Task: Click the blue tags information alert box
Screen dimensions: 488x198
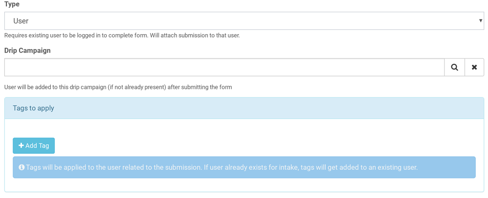Action: pyautogui.click(x=244, y=167)
